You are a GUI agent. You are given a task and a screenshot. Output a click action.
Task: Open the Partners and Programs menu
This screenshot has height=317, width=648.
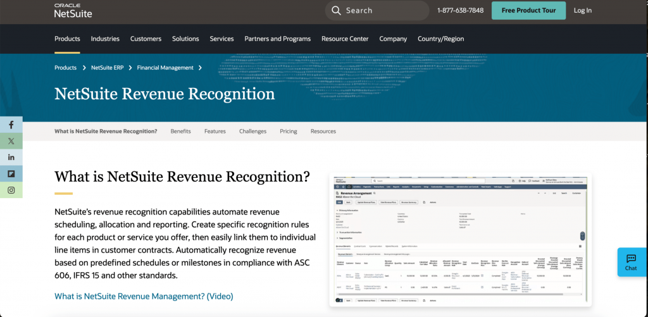[x=278, y=39]
